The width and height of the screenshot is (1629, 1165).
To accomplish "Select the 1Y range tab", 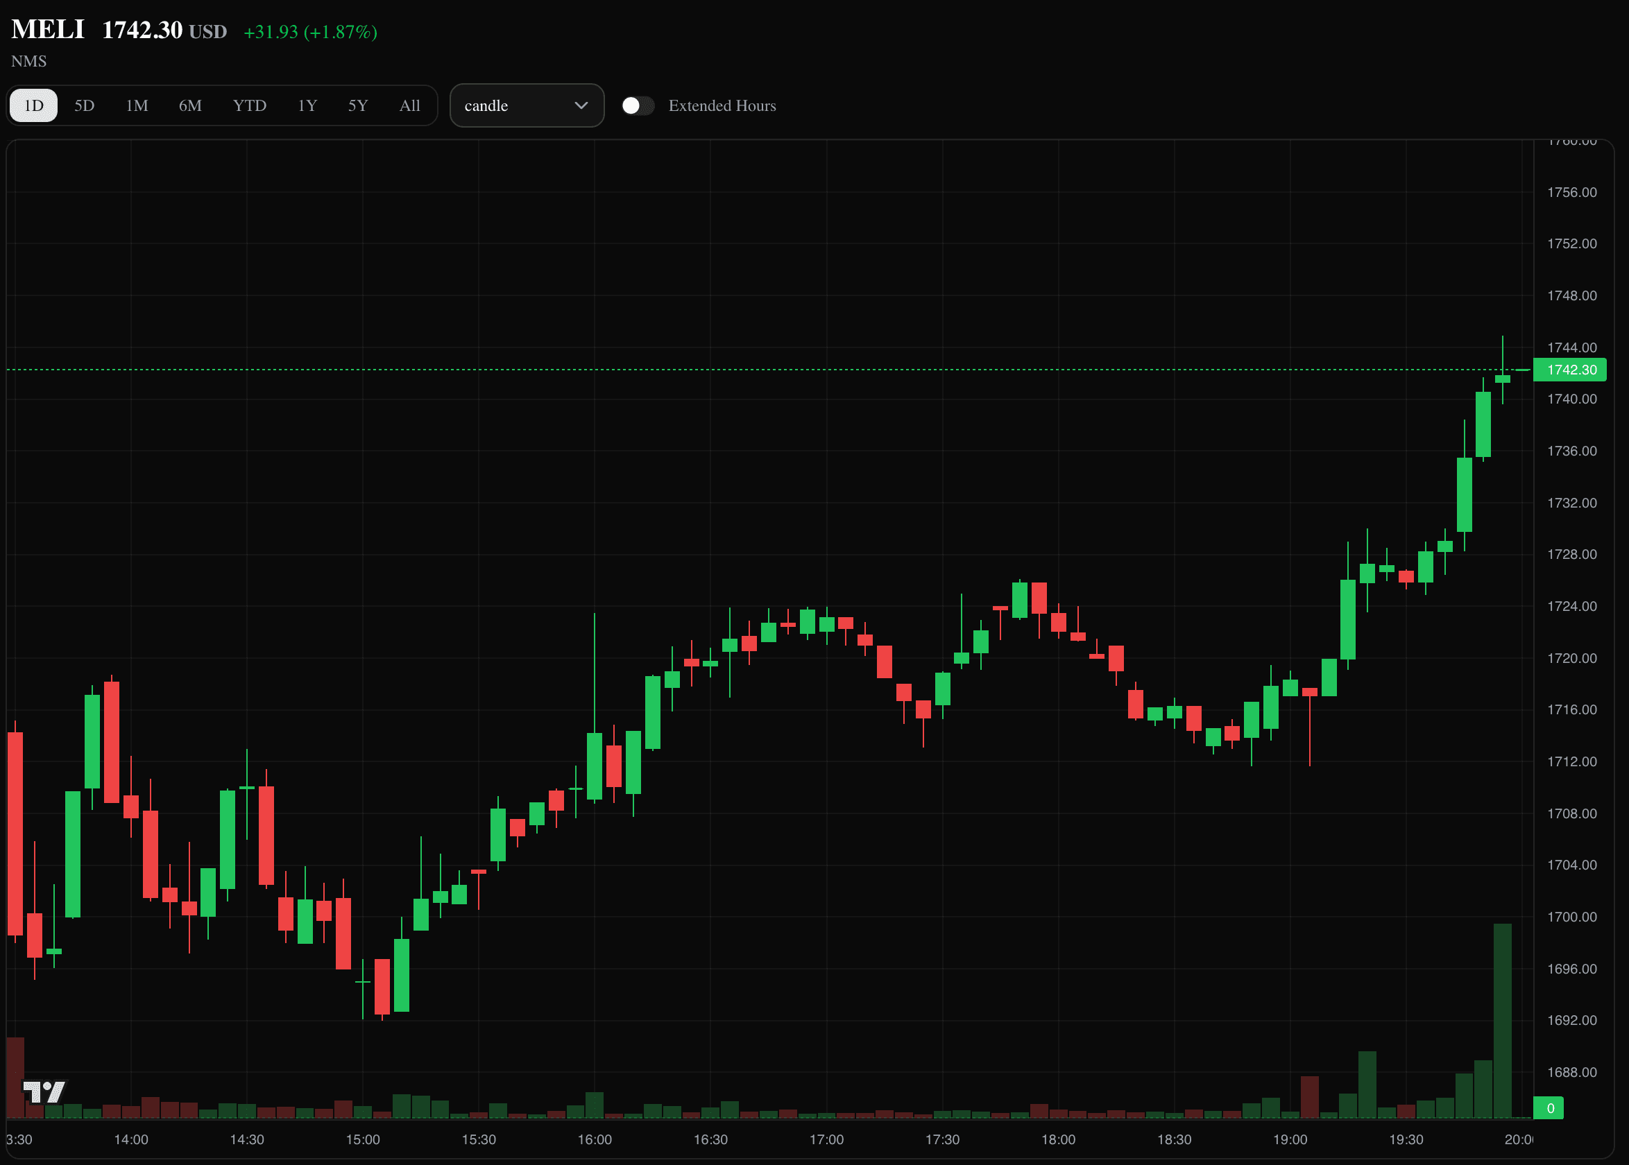I will click(307, 105).
